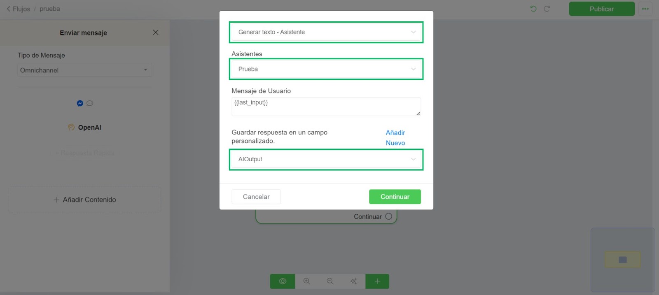Screen dimensions: 659x295
Task: Click the Continuar button
Action: (395, 197)
